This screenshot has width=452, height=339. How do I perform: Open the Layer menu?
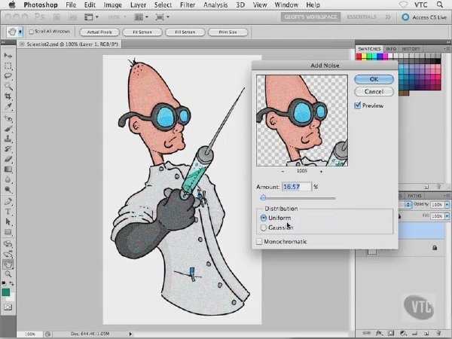pos(138,5)
